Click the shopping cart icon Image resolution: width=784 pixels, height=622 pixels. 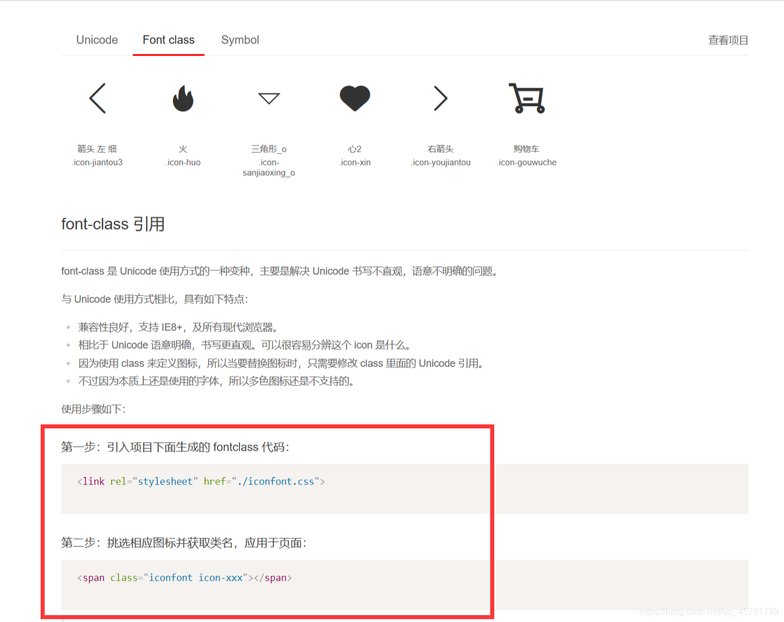point(527,98)
